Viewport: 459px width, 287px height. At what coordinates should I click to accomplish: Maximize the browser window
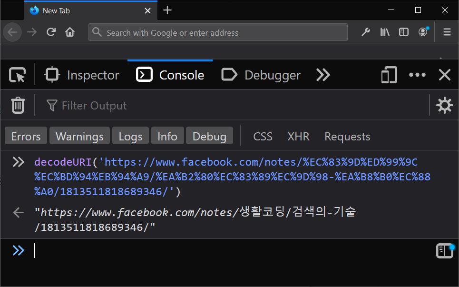coord(418,10)
